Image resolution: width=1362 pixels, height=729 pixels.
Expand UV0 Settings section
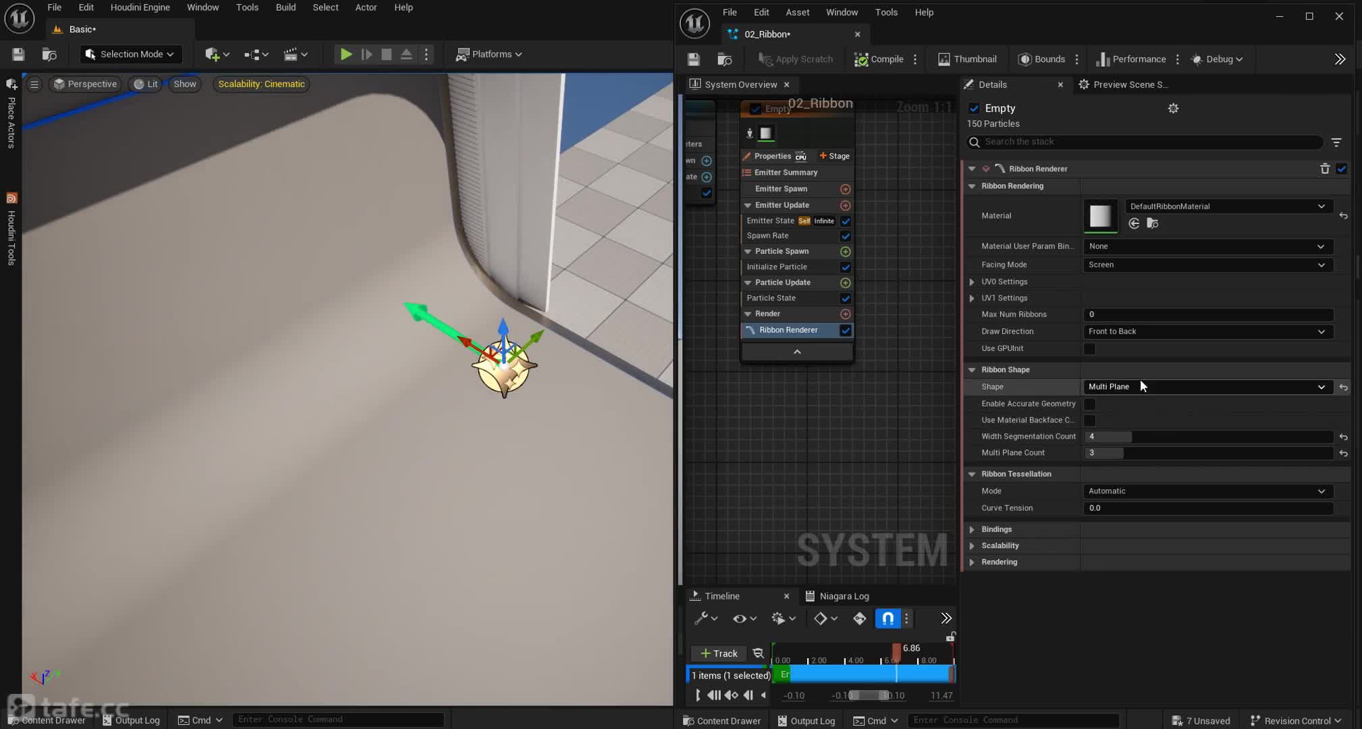[972, 282]
